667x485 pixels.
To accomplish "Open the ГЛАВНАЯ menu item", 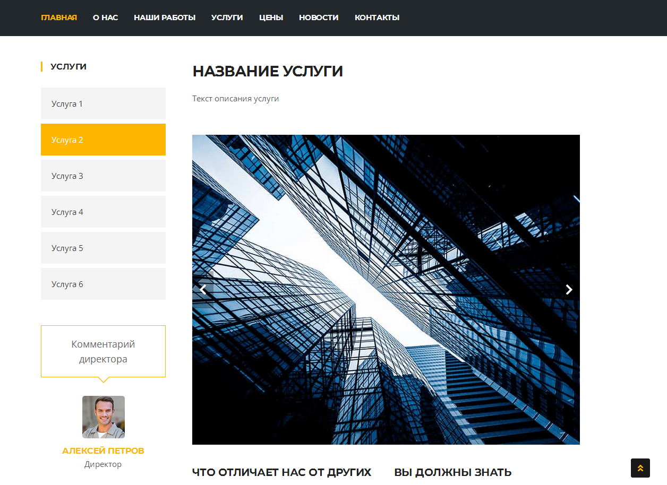I will tap(59, 17).
